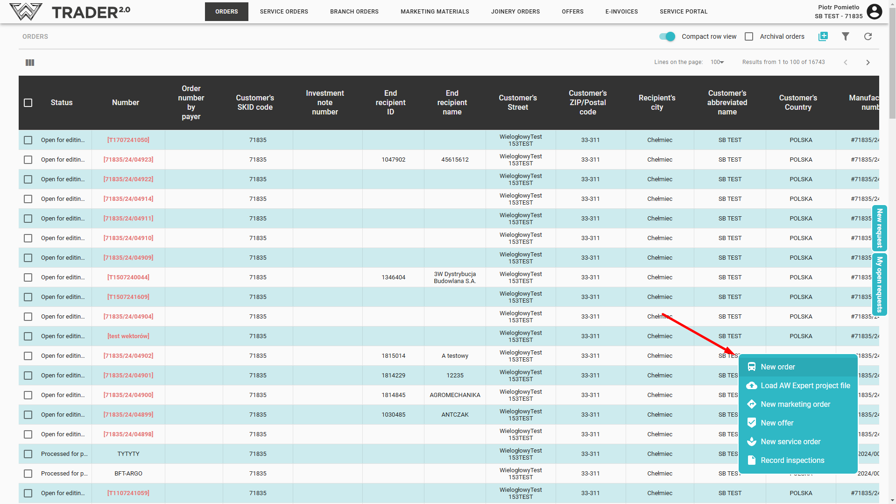This screenshot has height=504, width=896.
Task: Click the refresh orders icon
Action: pyautogui.click(x=868, y=36)
